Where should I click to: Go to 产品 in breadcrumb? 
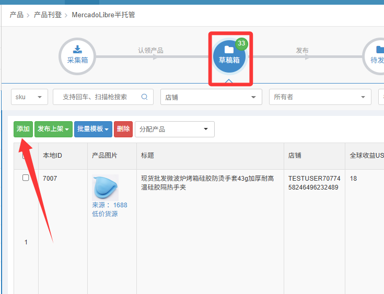pyautogui.click(x=16, y=15)
